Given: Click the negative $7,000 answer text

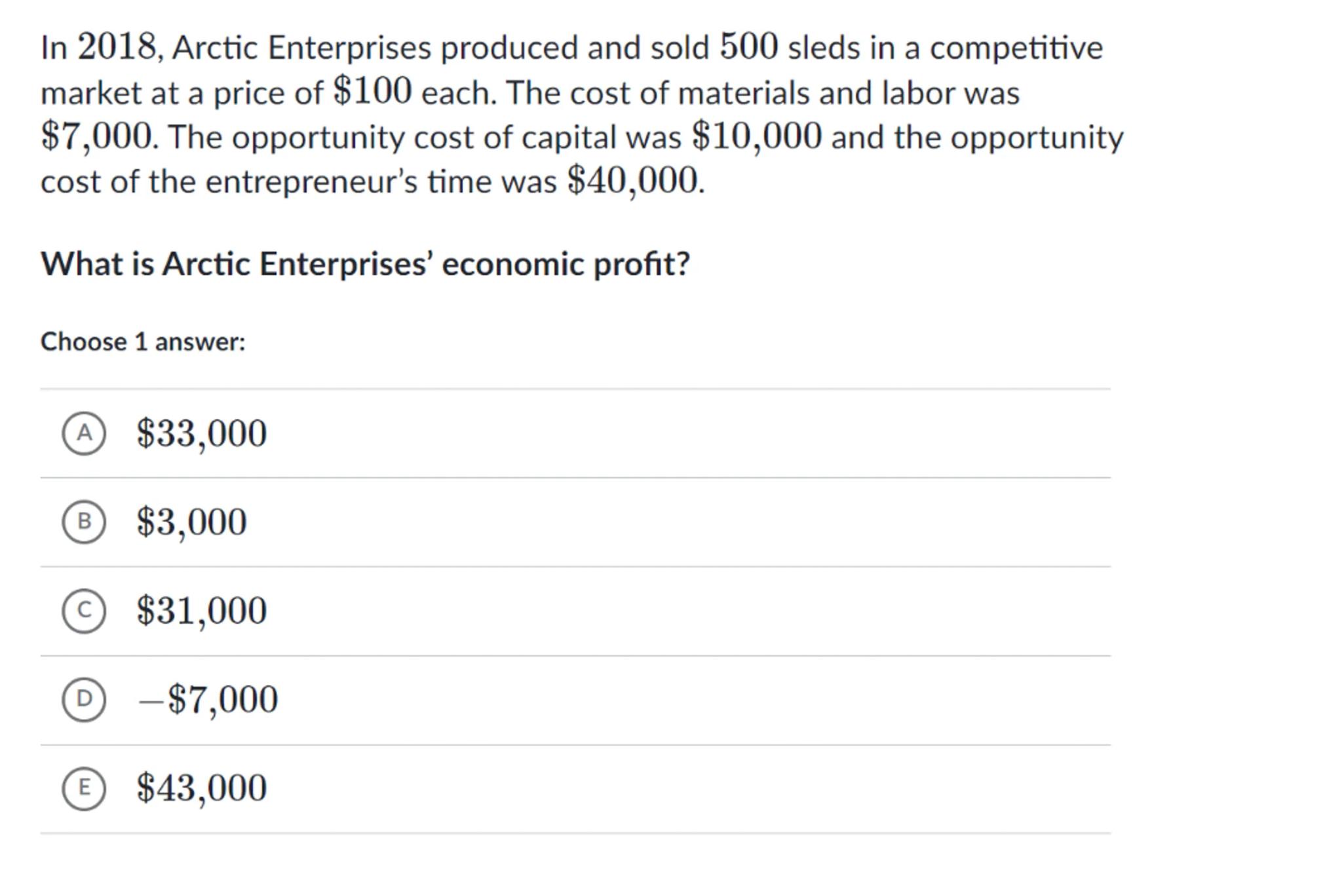Looking at the screenshot, I should coord(208,699).
